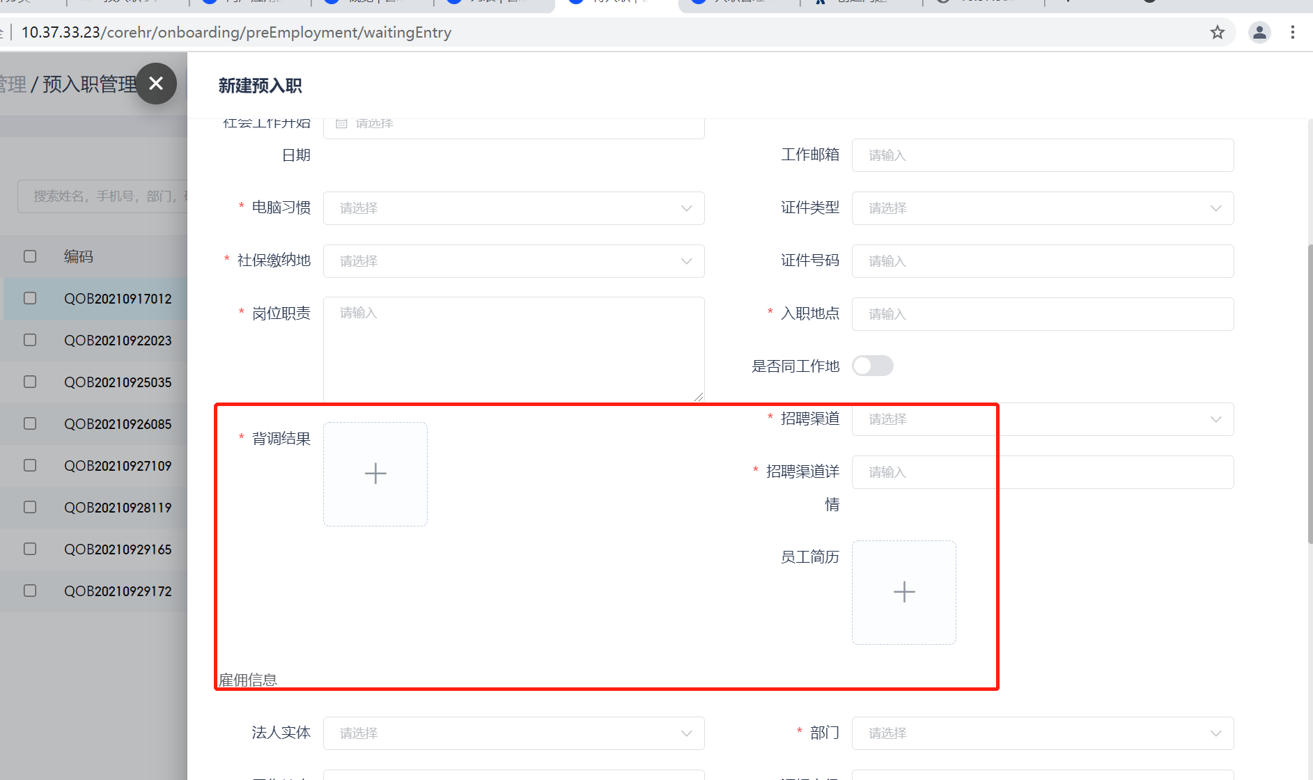Screen dimensions: 1313x780
Task: Toggle the 是否同工作地 switch
Action: (872, 366)
